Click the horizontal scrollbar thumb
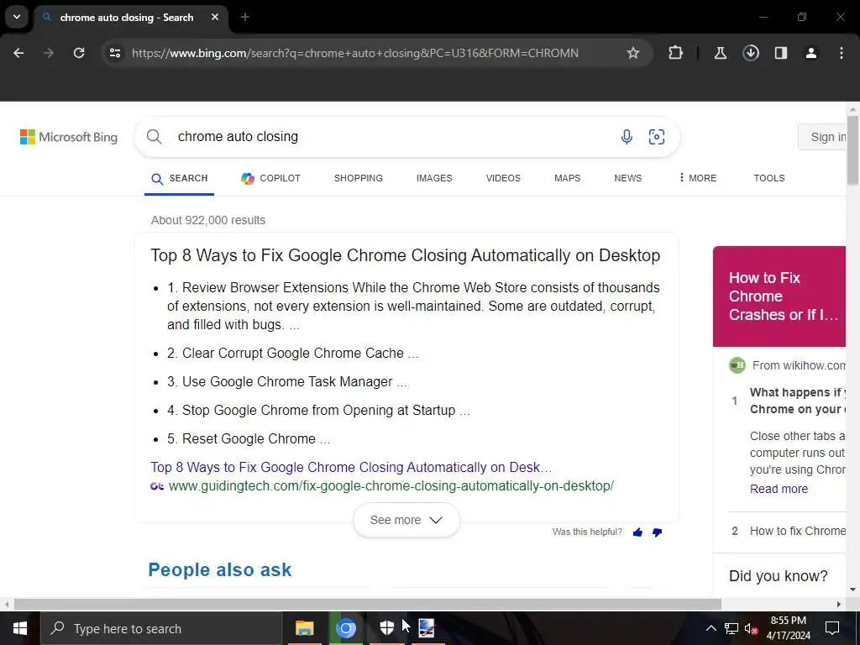Screen dimensions: 860x645 [x=368, y=604]
